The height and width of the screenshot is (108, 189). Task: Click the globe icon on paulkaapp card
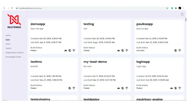pos(176,50)
